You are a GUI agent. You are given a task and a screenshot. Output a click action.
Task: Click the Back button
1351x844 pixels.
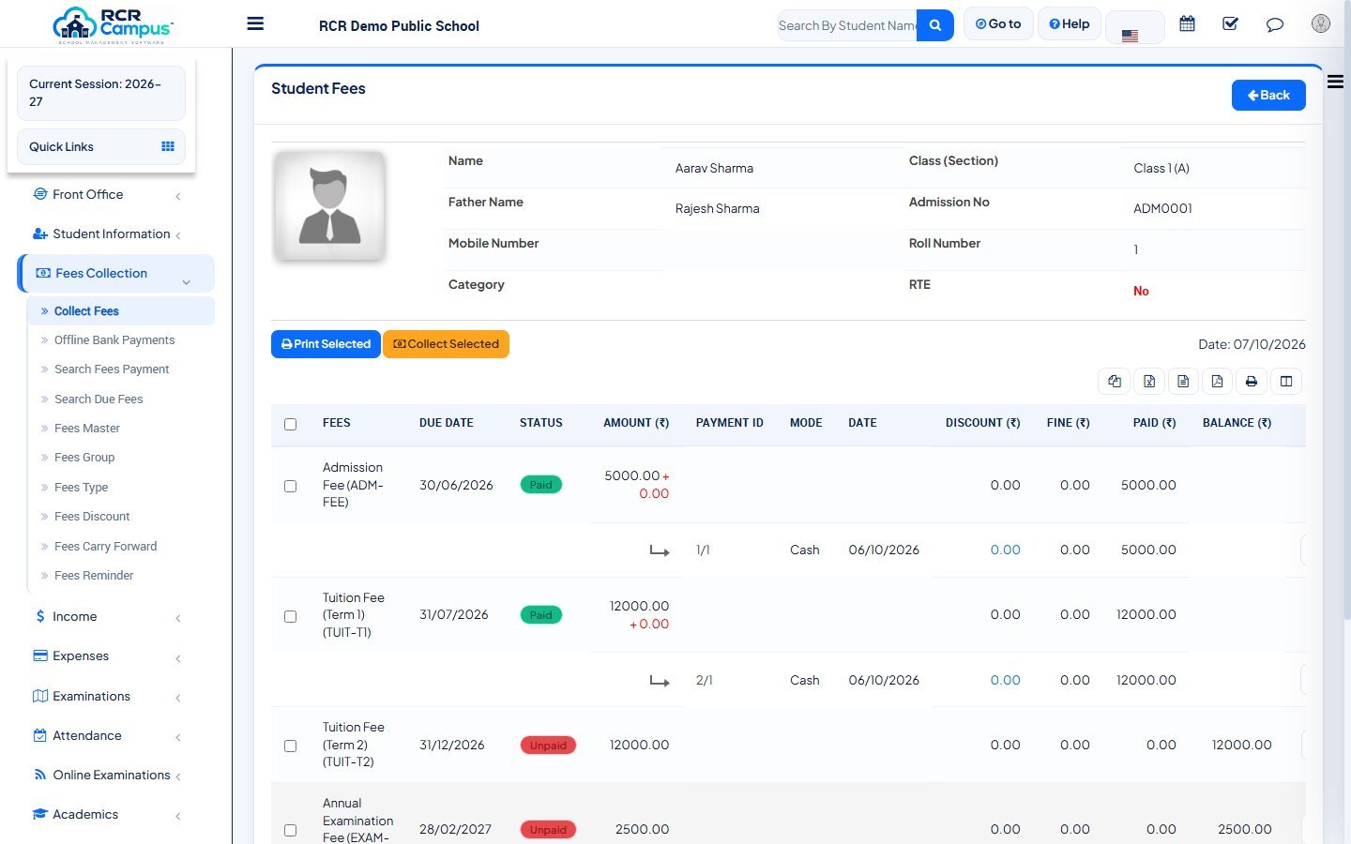(x=1268, y=95)
